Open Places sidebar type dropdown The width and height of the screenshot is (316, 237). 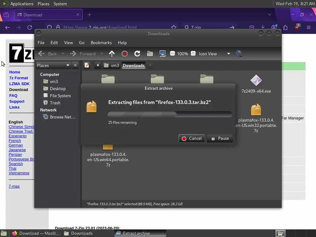click(x=53, y=65)
